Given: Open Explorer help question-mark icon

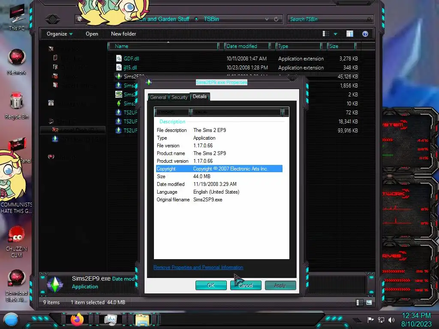Looking at the screenshot, I should click(x=365, y=34).
